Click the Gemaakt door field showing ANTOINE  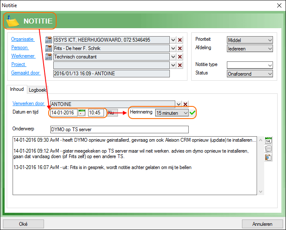click(x=112, y=74)
